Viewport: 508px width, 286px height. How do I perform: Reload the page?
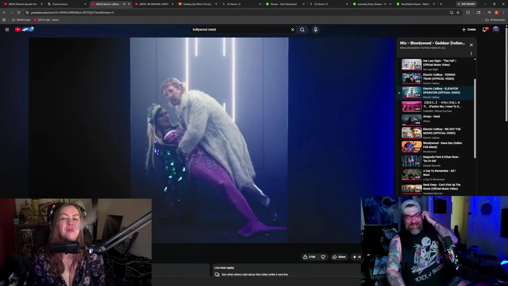18,12
